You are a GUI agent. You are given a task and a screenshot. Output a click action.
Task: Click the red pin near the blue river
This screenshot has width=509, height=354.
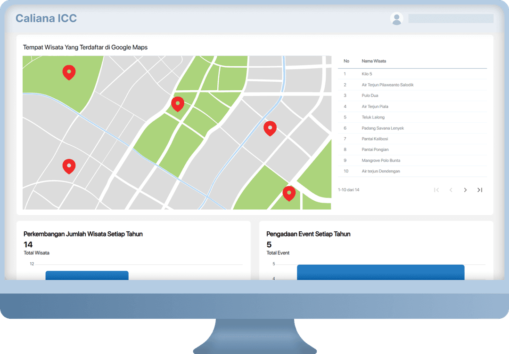pyautogui.click(x=270, y=129)
